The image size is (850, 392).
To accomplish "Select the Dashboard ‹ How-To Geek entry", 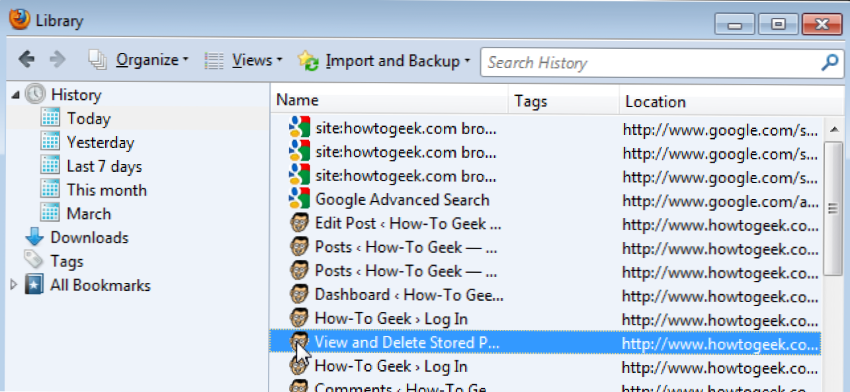I will point(408,295).
